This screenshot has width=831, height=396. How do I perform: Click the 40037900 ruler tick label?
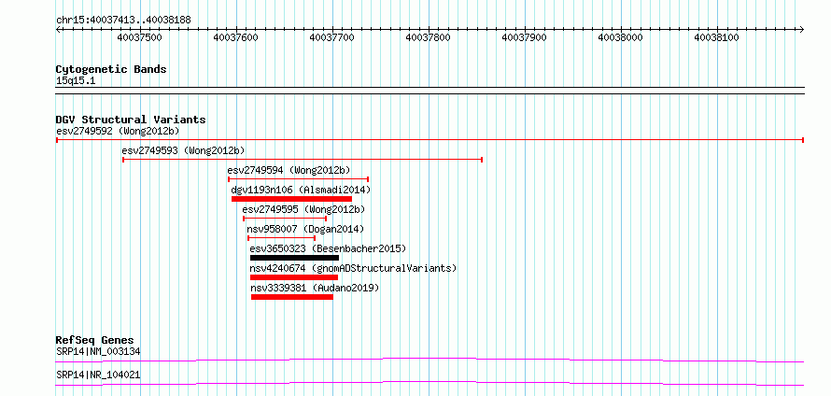click(x=524, y=37)
